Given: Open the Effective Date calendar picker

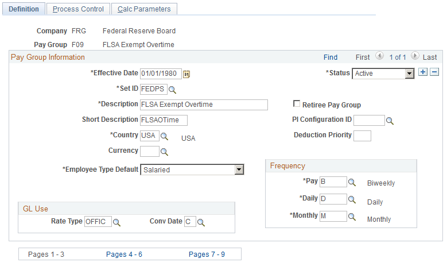Looking at the screenshot, I should point(186,74).
